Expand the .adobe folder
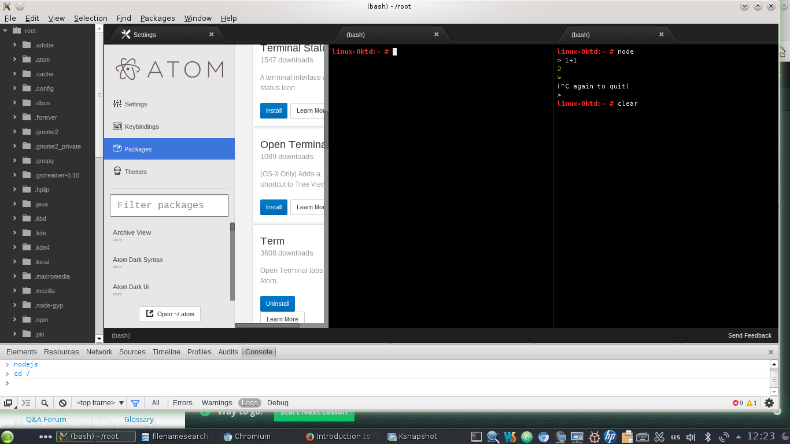The height and width of the screenshot is (444, 790). click(x=15, y=45)
